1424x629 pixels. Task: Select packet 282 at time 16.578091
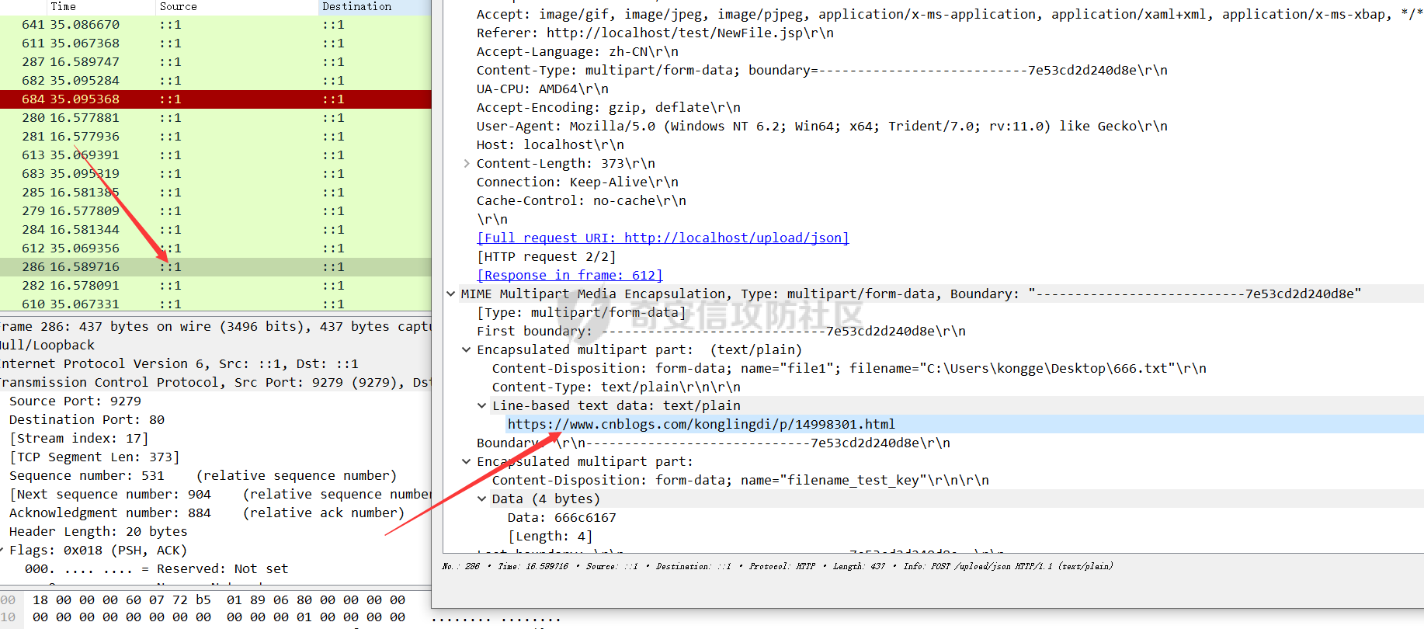tap(216, 286)
